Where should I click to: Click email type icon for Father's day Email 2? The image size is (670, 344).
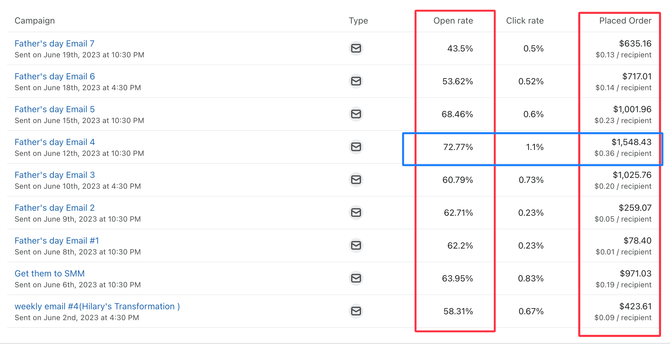pos(356,213)
